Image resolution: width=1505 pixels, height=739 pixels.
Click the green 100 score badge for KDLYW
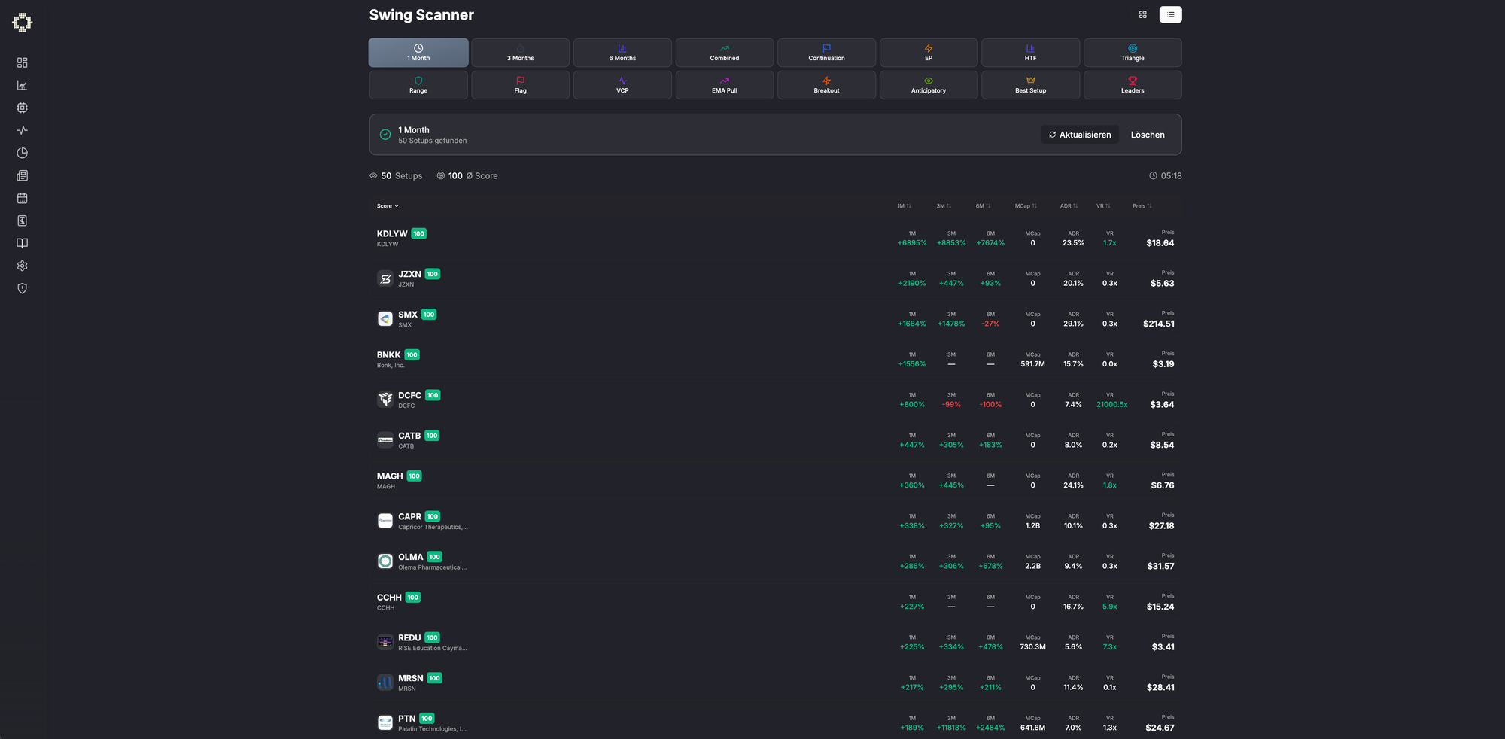coord(419,234)
